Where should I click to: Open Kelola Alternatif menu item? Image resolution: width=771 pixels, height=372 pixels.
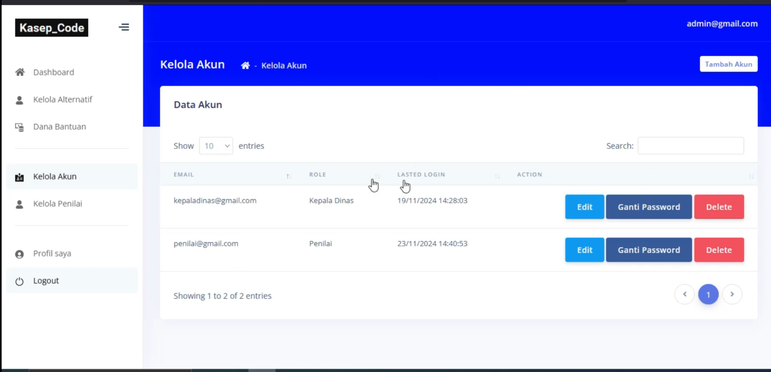point(72,99)
